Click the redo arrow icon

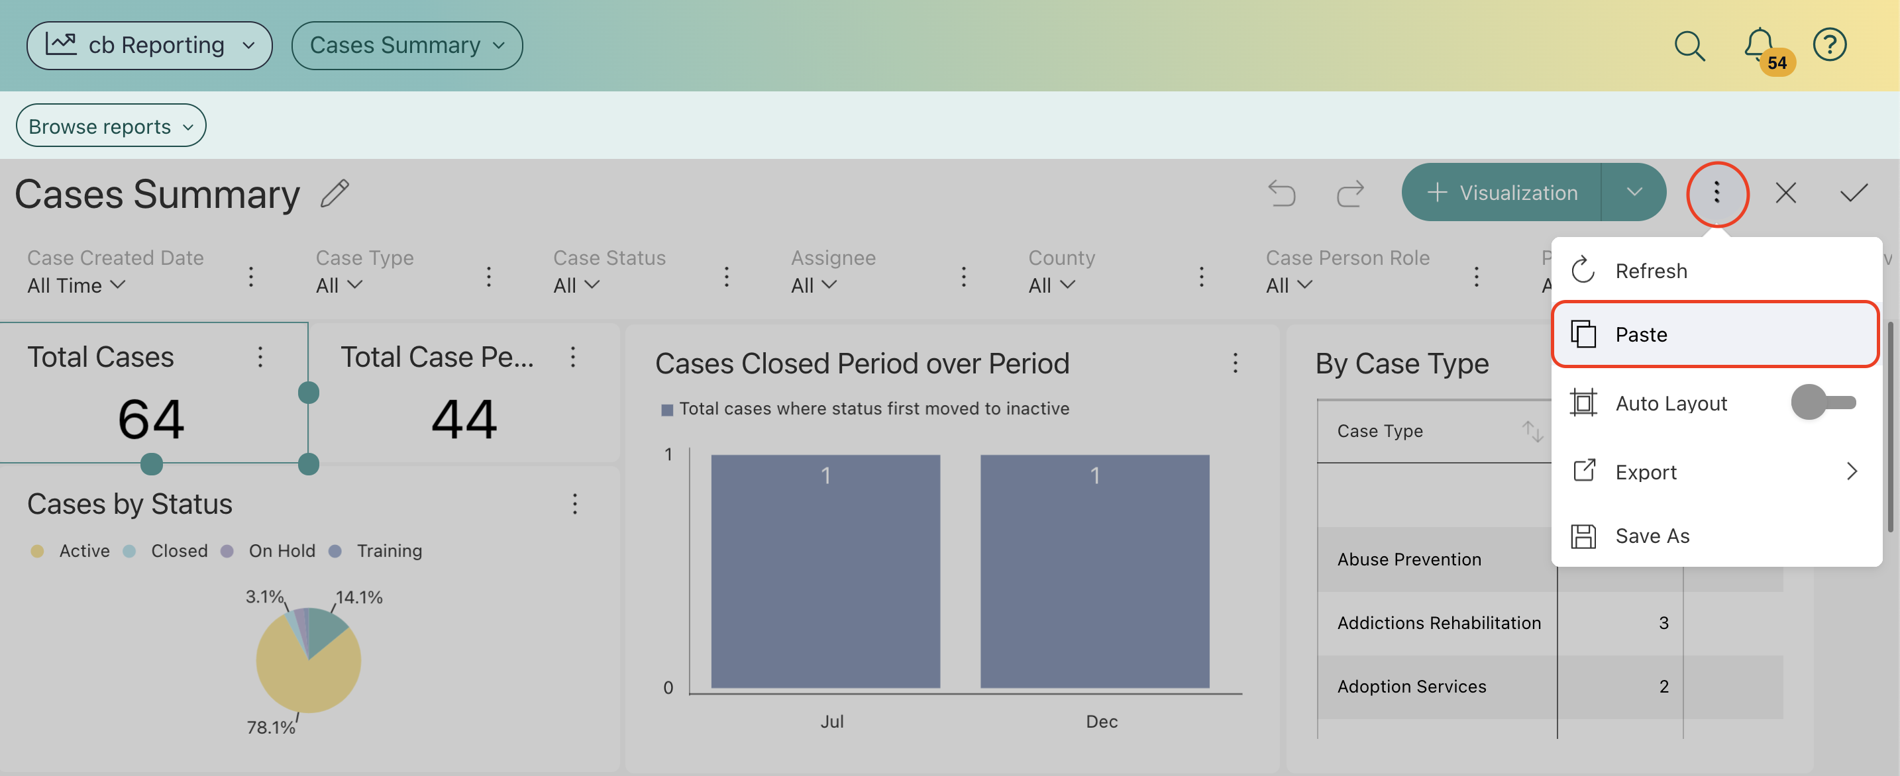[x=1349, y=194]
